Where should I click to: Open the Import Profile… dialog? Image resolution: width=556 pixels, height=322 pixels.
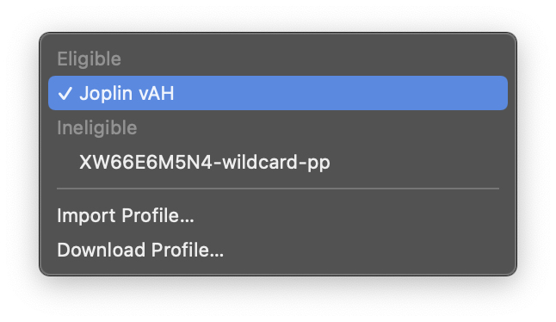(278, 215)
